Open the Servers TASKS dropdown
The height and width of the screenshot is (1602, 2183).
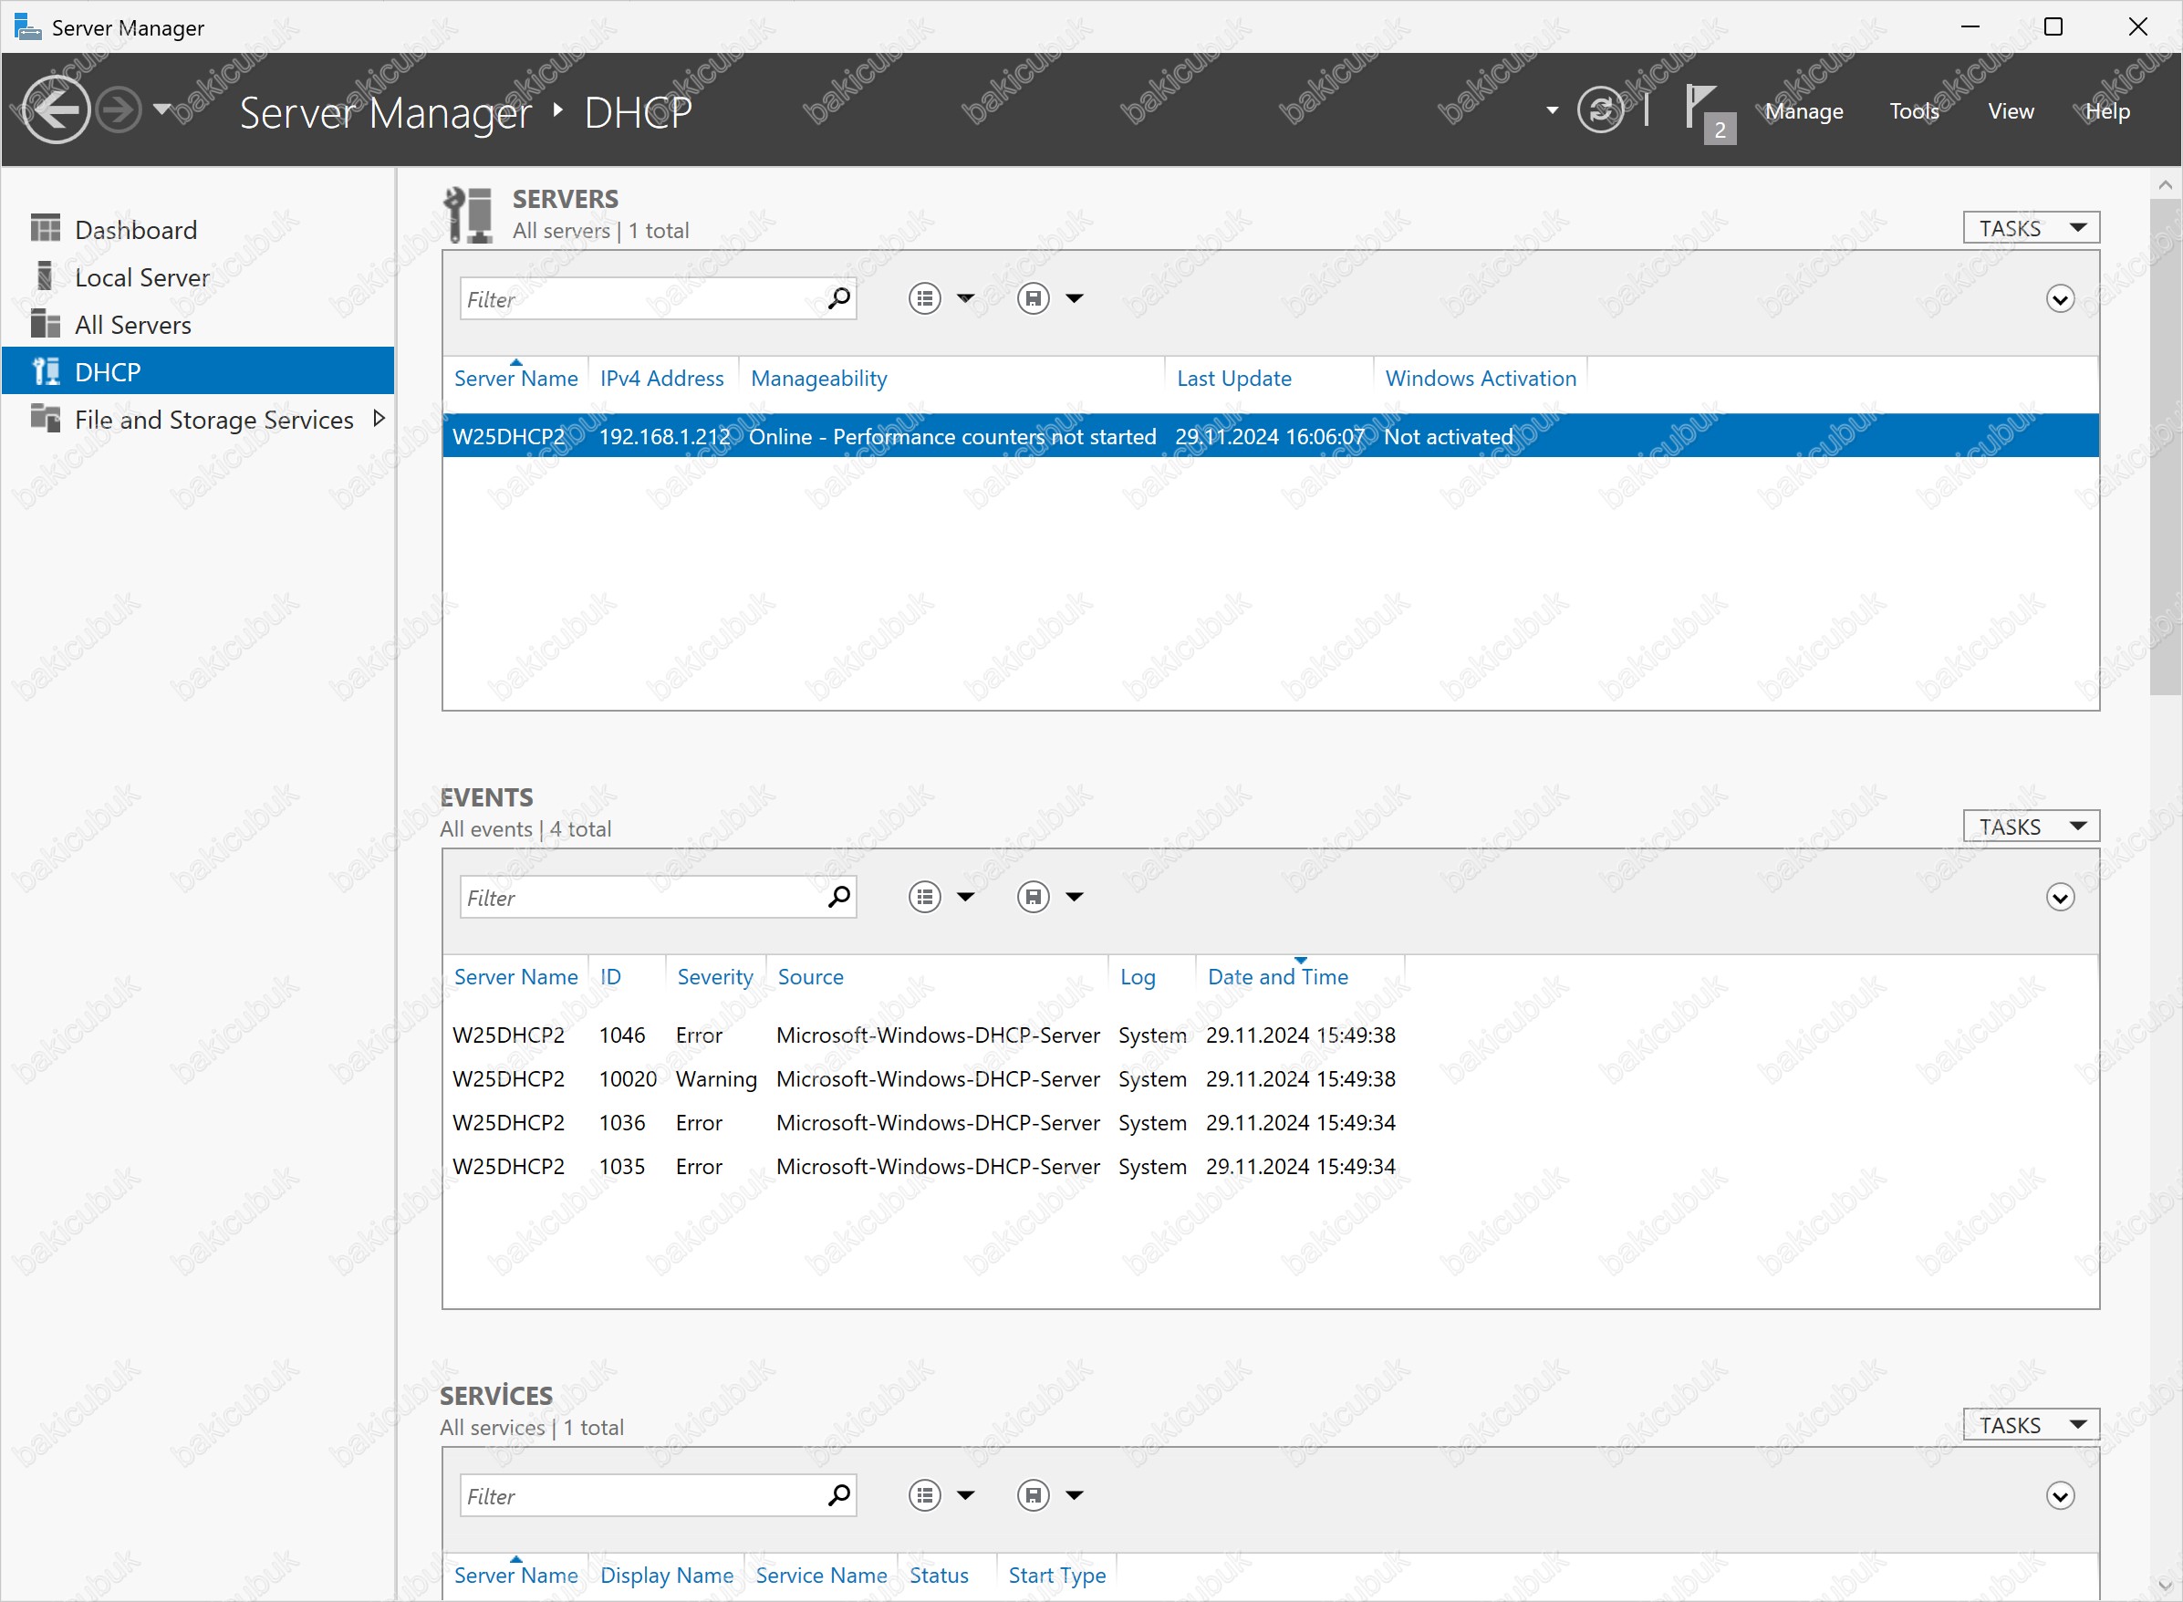[2031, 228]
